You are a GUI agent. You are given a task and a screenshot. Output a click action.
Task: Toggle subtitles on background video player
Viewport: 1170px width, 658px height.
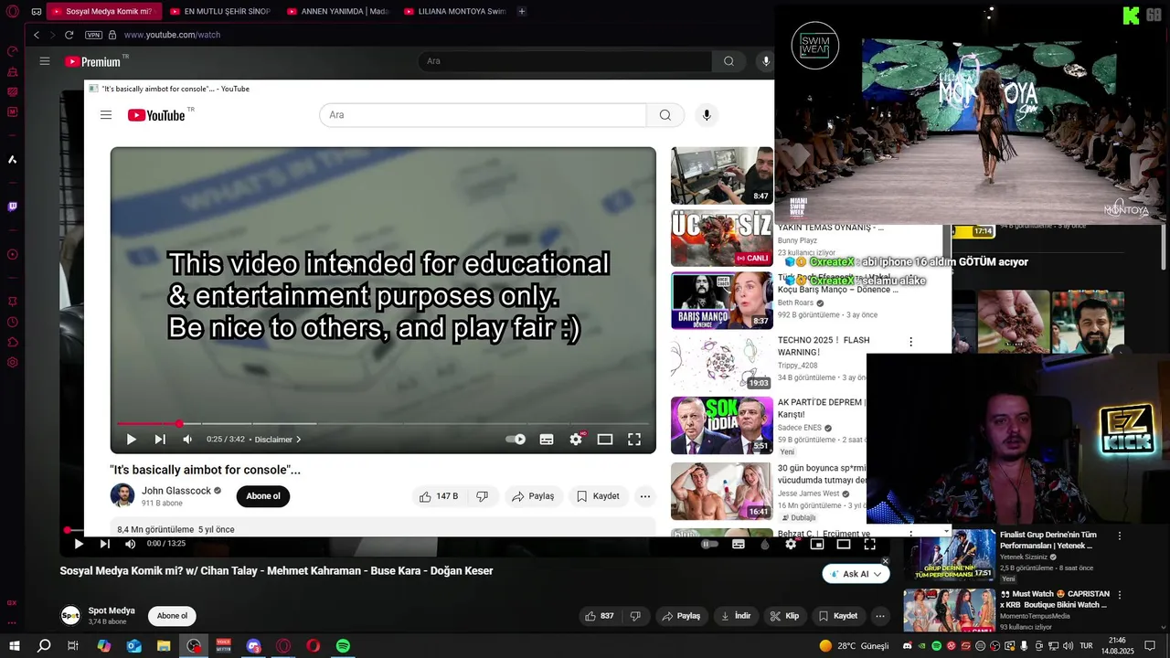(739, 544)
